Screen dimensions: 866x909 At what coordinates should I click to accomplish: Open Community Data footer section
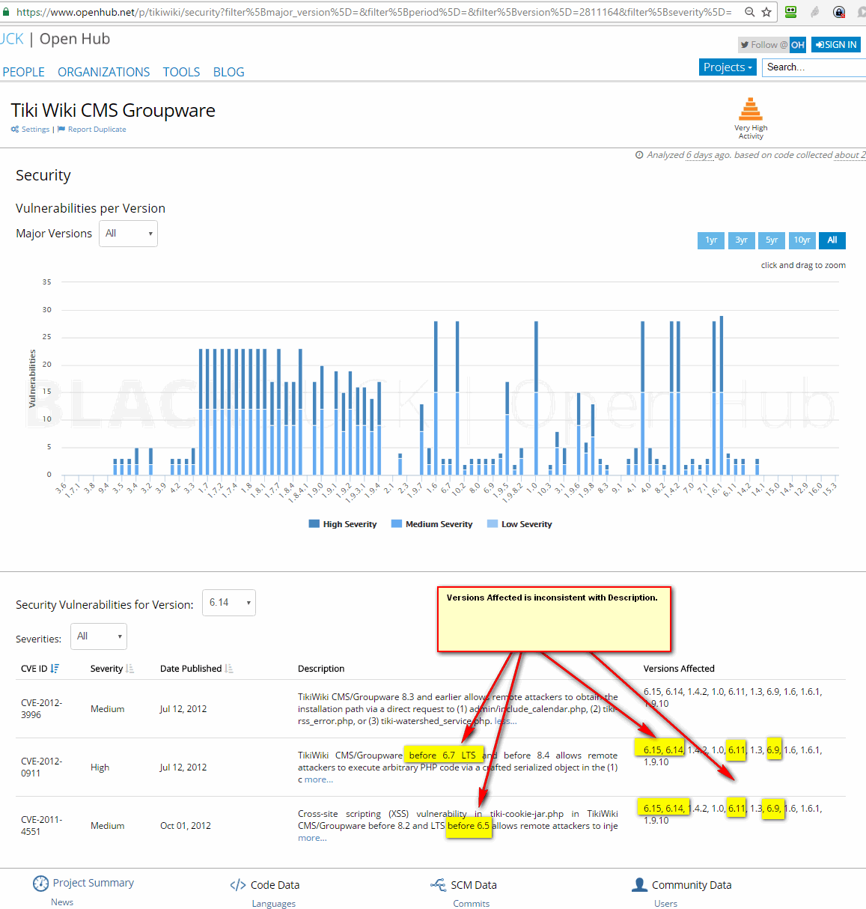(x=692, y=885)
